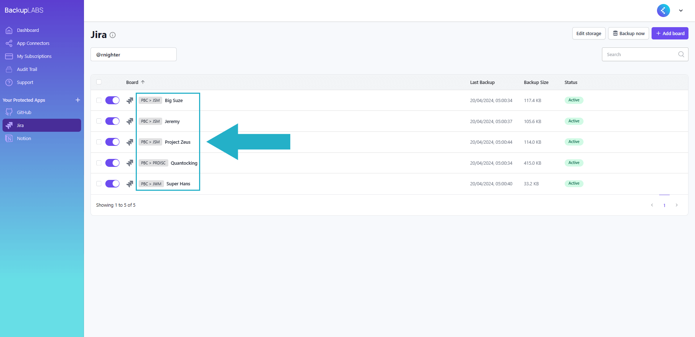This screenshot has width=695, height=337.
Task: Add a protected app with plus icon
Action: pyautogui.click(x=78, y=100)
